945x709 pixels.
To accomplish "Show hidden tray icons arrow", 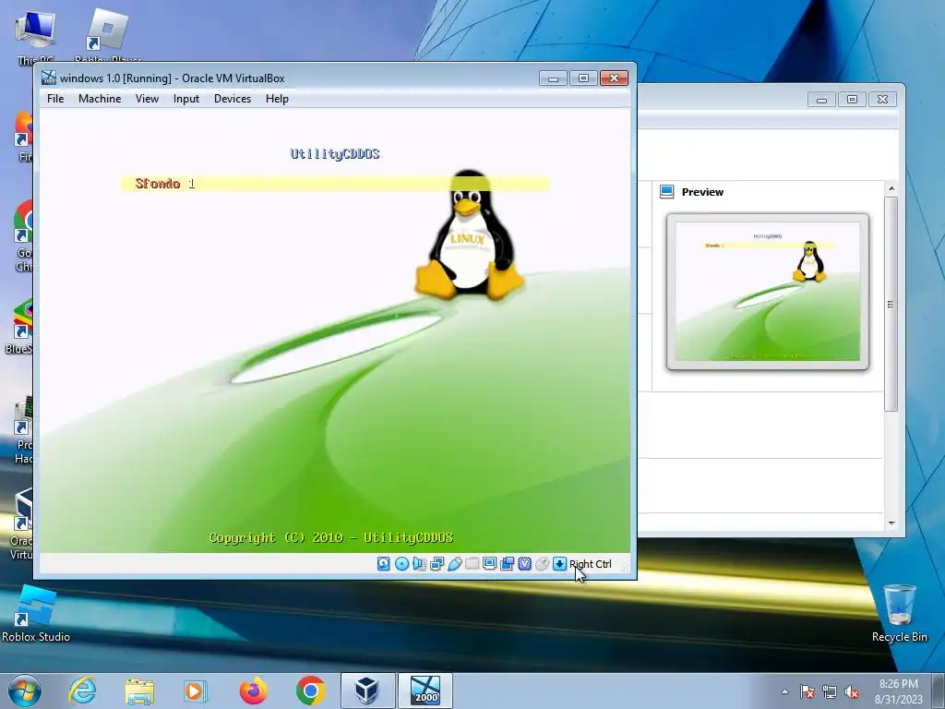I will click(784, 691).
